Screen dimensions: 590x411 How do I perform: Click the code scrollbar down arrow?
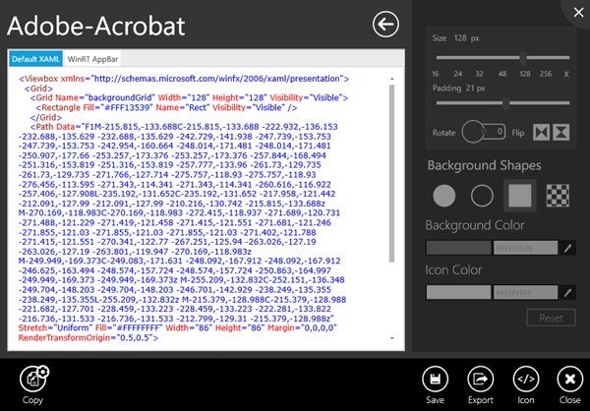coord(392,338)
